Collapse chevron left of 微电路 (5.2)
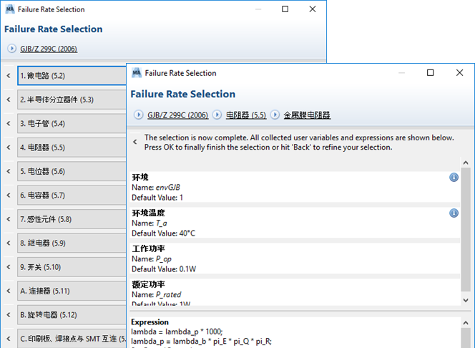 click(x=8, y=75)
